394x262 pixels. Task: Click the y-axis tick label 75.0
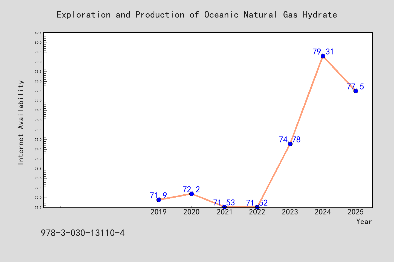(38, 139)
